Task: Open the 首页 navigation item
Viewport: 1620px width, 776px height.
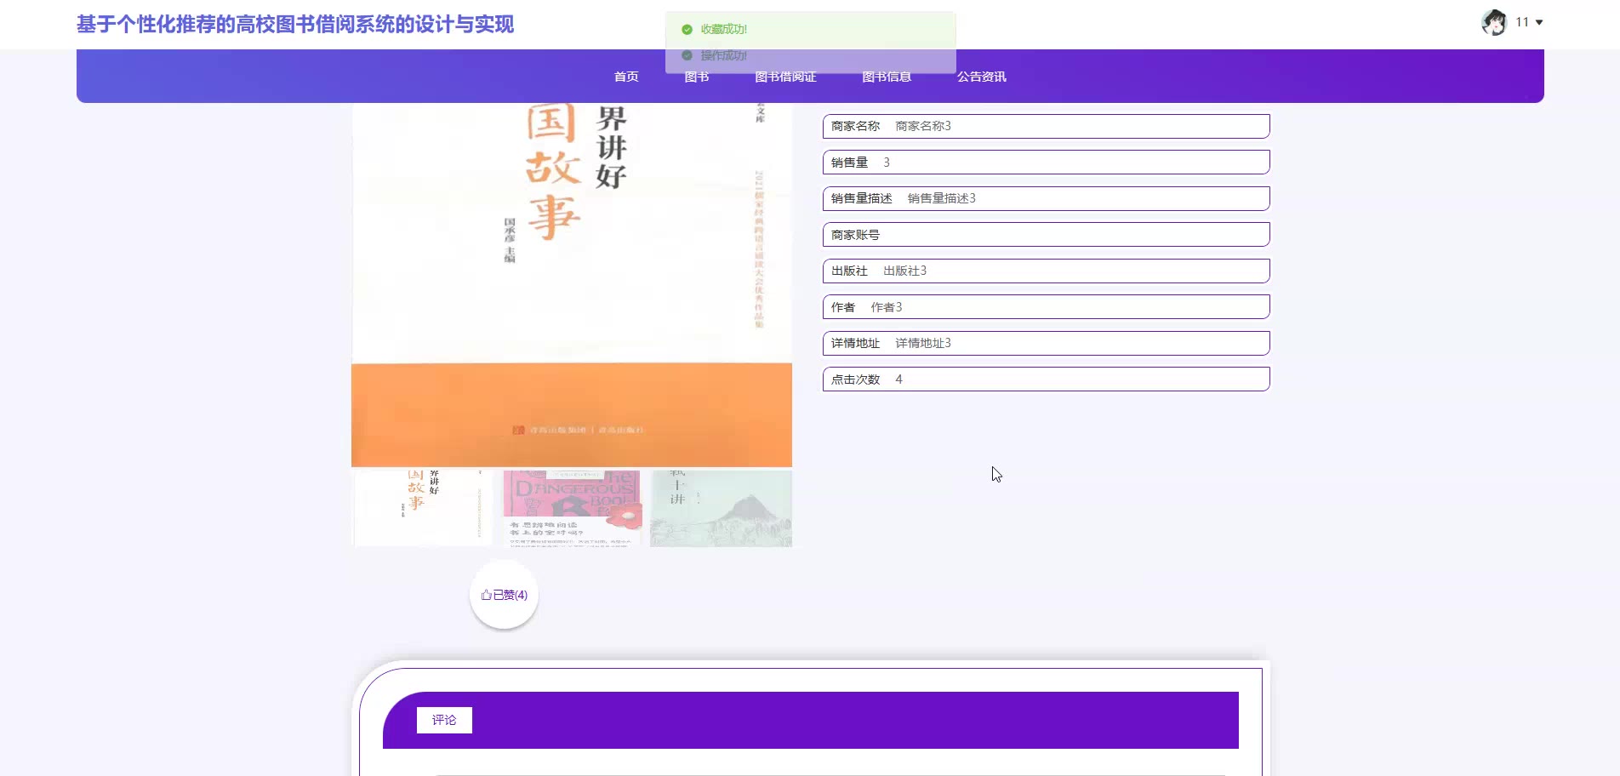Action: point(626,77)
